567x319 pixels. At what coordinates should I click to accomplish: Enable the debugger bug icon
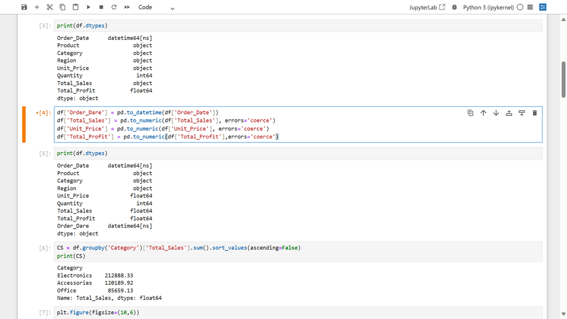[455, 7]
